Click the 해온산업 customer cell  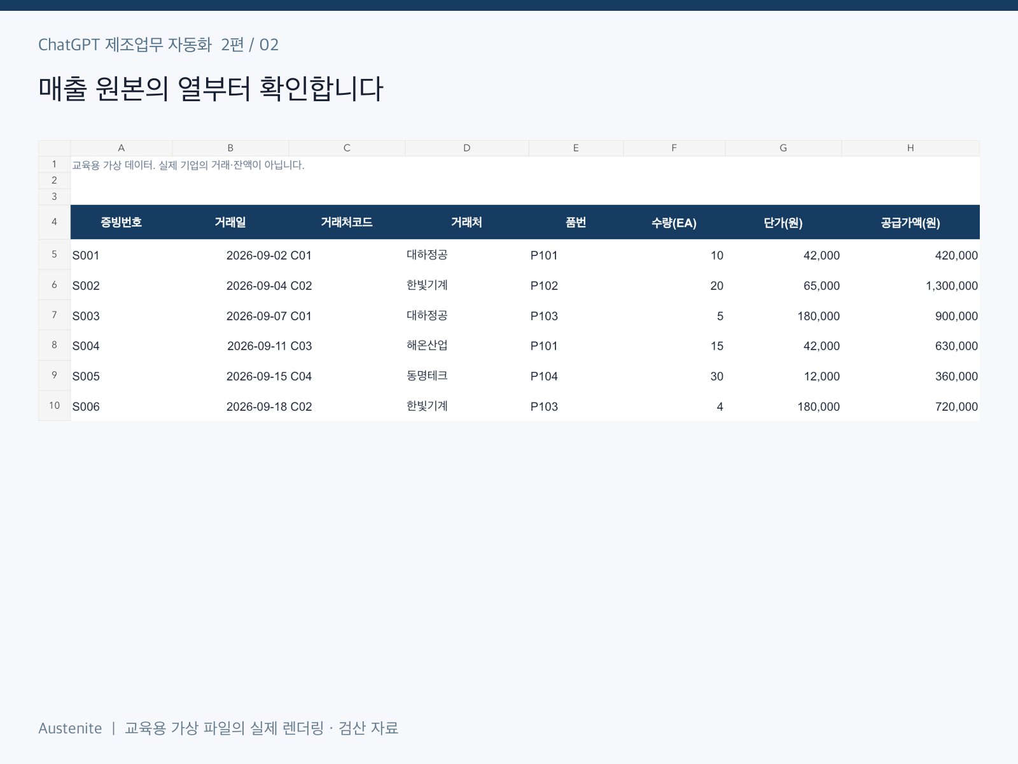tap(467, 346)
